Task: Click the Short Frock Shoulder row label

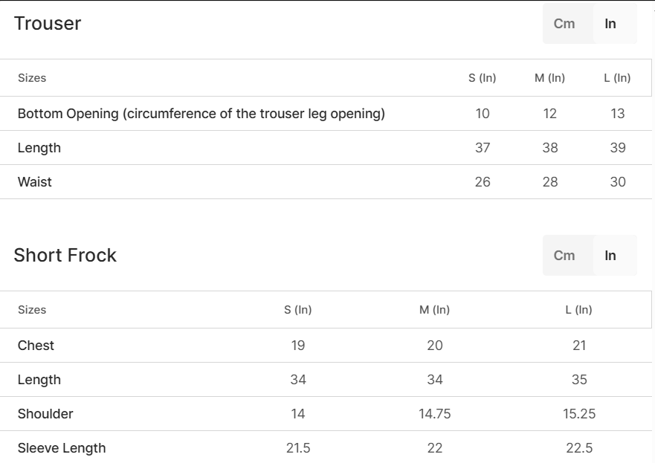Action: pyautogui.click(x=45, y=414)
